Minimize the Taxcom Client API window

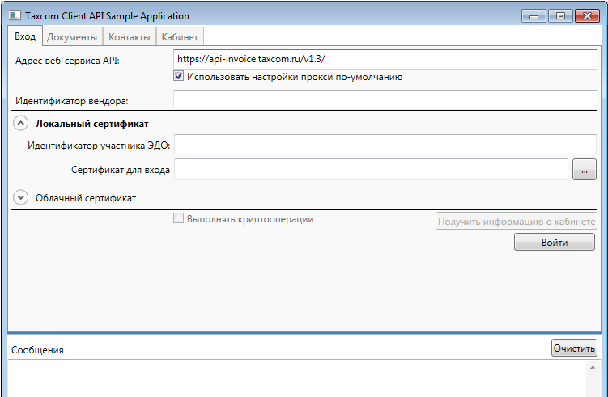533,15
